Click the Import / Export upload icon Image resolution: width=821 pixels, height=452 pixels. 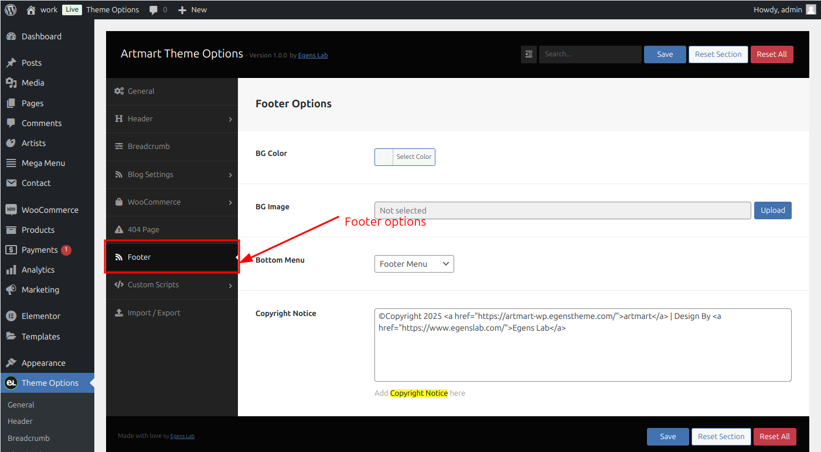coord(119,312)
